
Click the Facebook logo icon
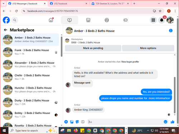coord(6,20)
